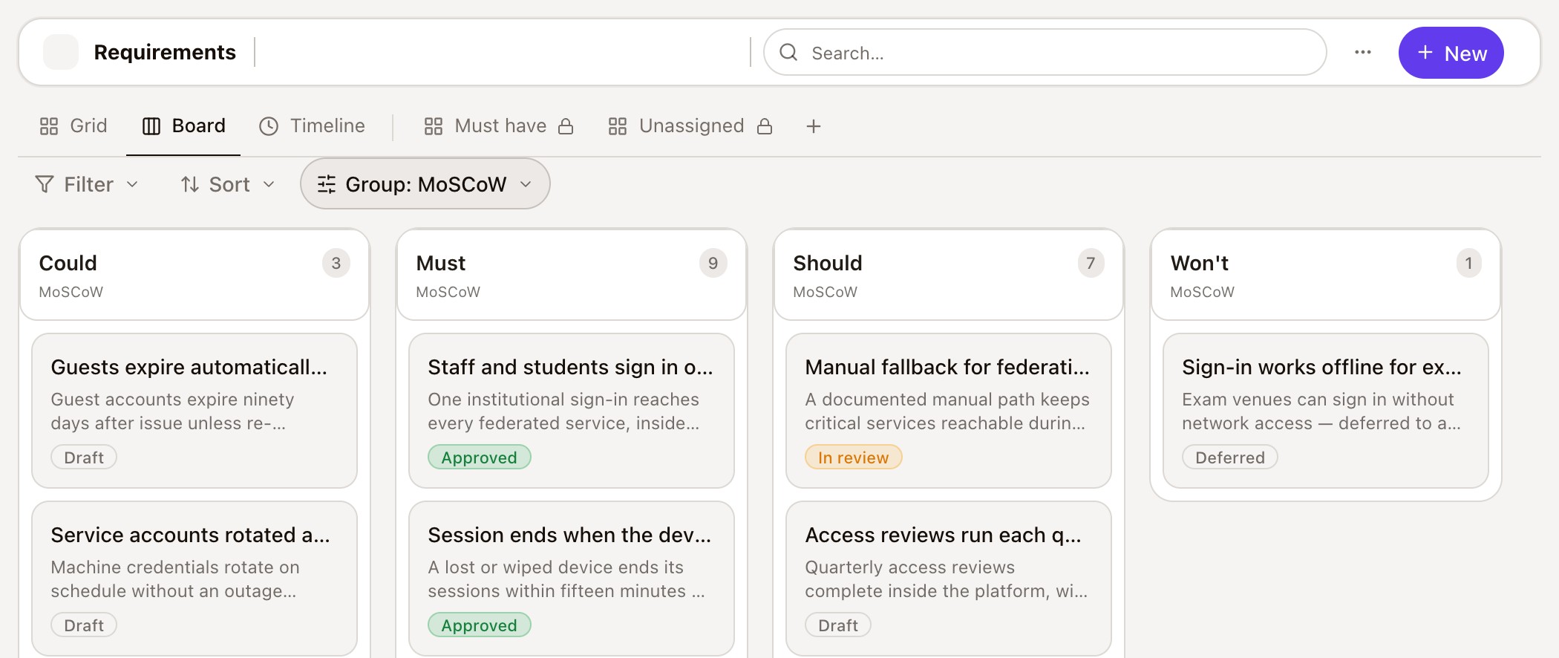Click the Won't column count badge 1
This screenshot has width=1559, height=658.
click(1468, 263)
